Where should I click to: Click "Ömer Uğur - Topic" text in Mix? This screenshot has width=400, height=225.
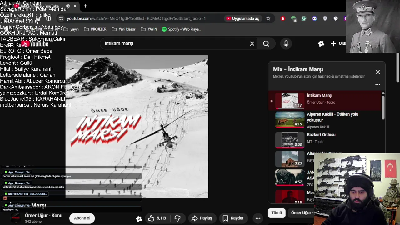point(321,102)
